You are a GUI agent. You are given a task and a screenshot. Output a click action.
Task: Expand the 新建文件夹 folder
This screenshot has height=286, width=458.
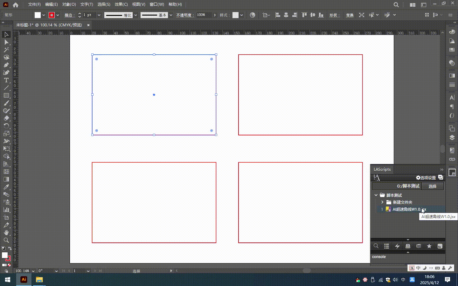[x=382, y=202]
